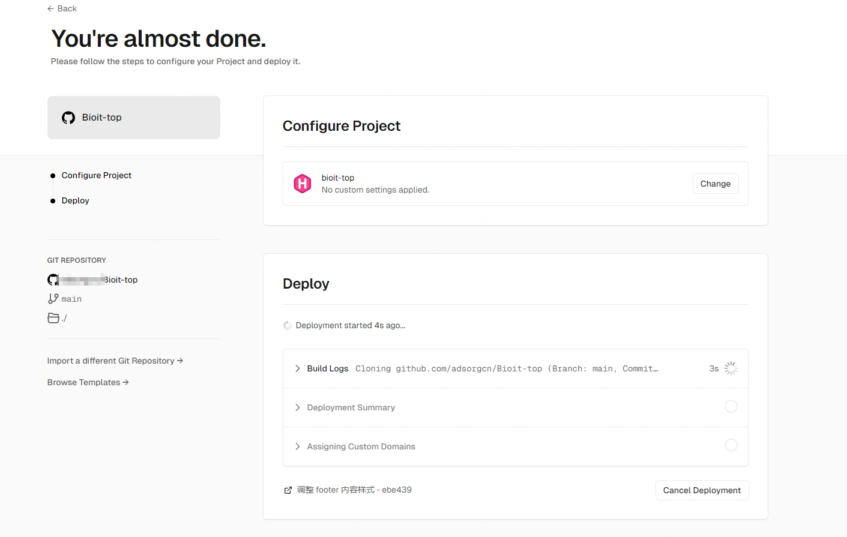Click the root directory folder icon
The image size is (847, 537).
(x=53, y=318)
